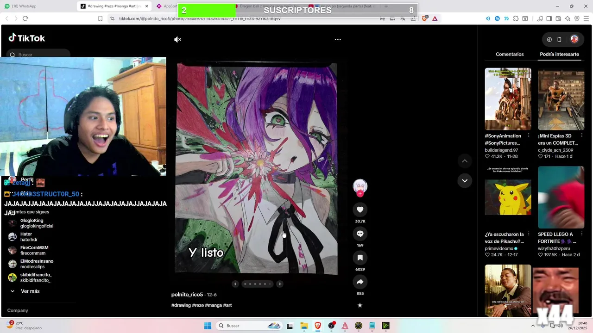Switch to the Podría interesarte tab
This screenshot has width=593, height=333.
point(559,54)
